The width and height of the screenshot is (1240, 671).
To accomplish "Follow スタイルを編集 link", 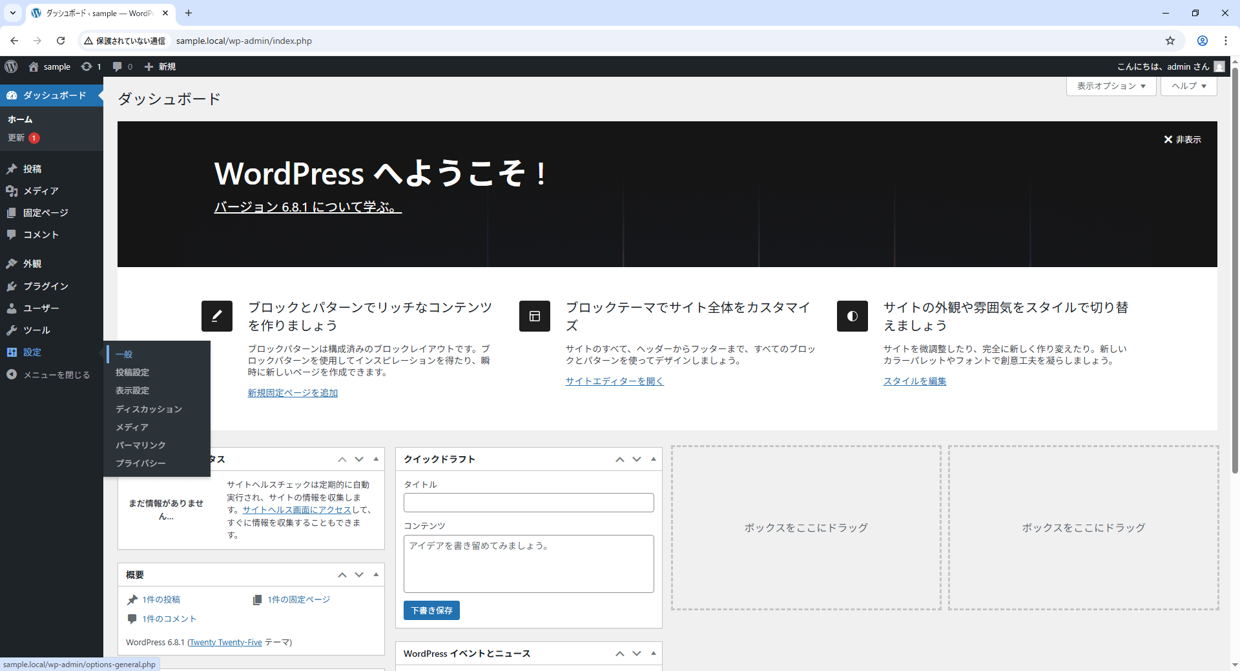I will click(915, 381).
